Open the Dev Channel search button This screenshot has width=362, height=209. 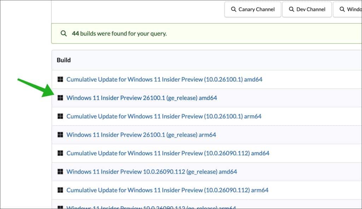pos(307,10)
